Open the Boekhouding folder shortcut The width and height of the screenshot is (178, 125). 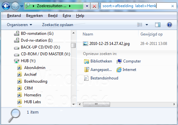pyautogui.click(x=36, y=81)
